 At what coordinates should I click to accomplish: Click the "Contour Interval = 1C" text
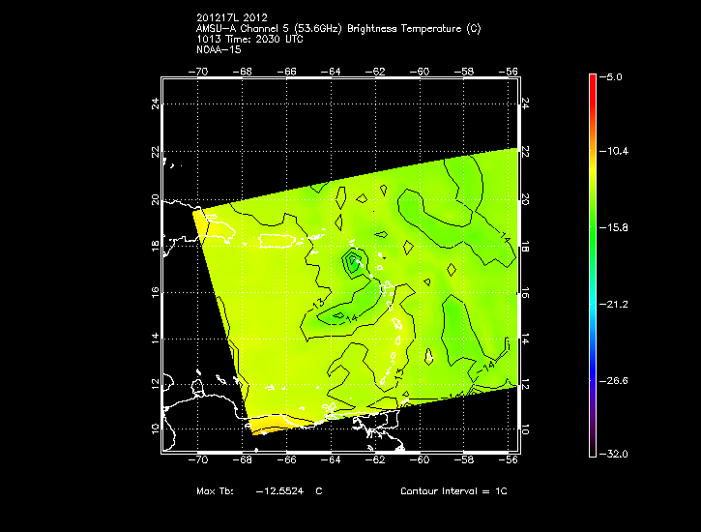click(x=453, y=491)
